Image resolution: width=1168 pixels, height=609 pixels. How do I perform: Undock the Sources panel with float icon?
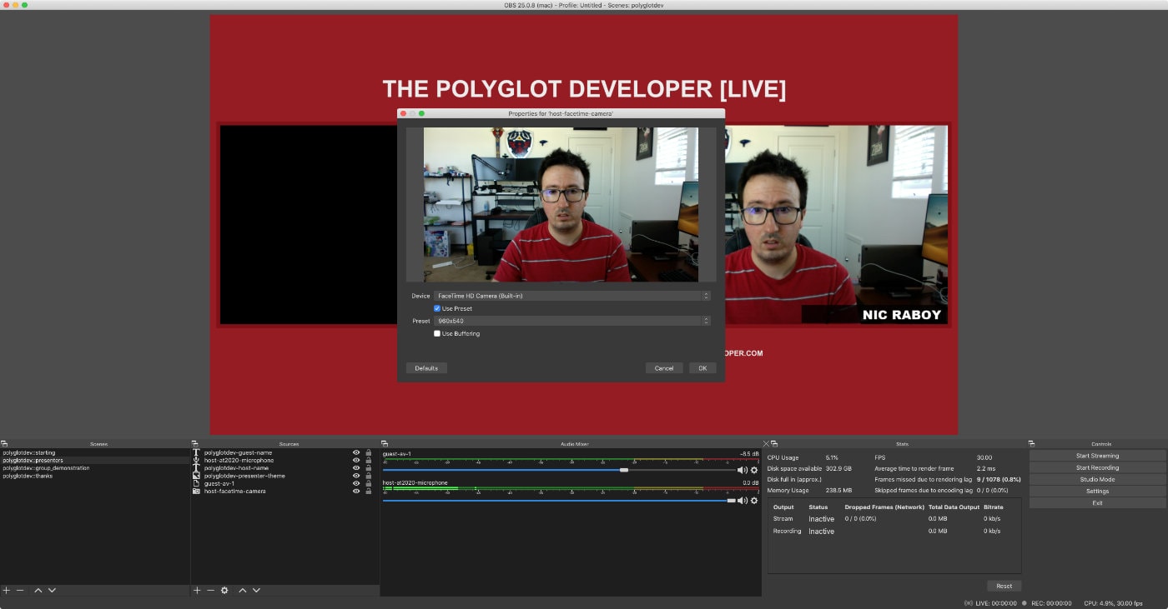click(195, 443)
